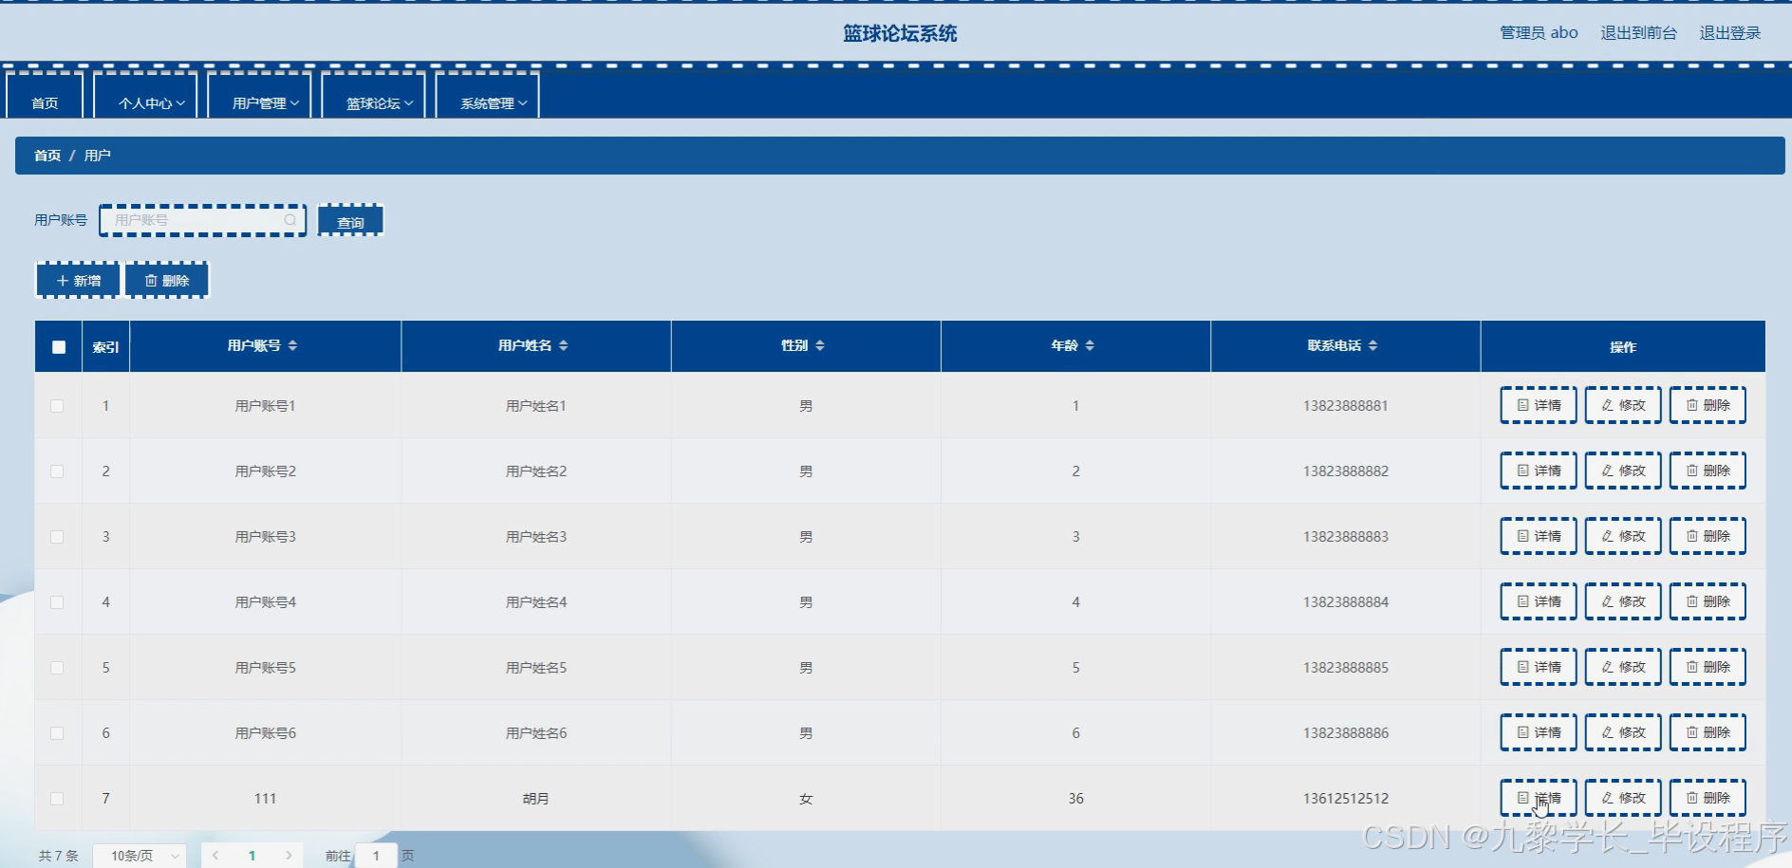
Task: Sort ascending/descending by 用户账号 column arrows
Action: [x=292, y=345]
